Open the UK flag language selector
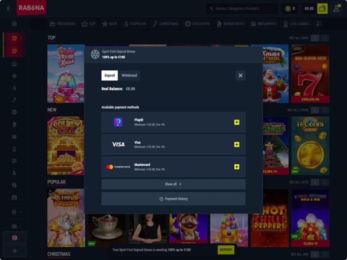The image size is (347, 260). 15,237
